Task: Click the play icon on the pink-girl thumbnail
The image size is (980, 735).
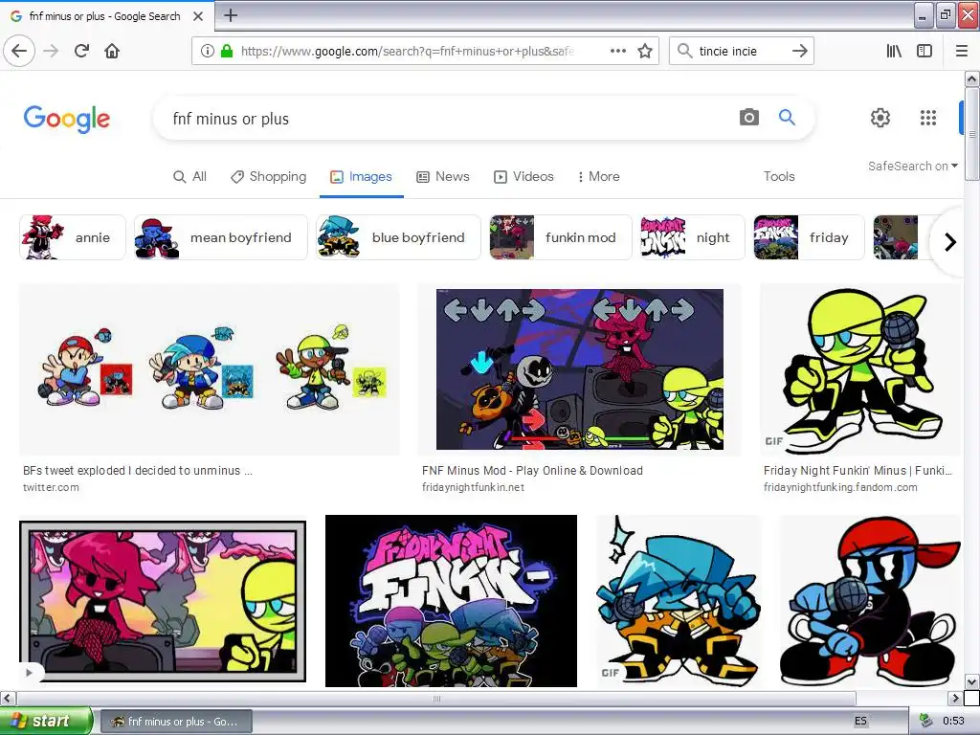Action: click(30, 673)
